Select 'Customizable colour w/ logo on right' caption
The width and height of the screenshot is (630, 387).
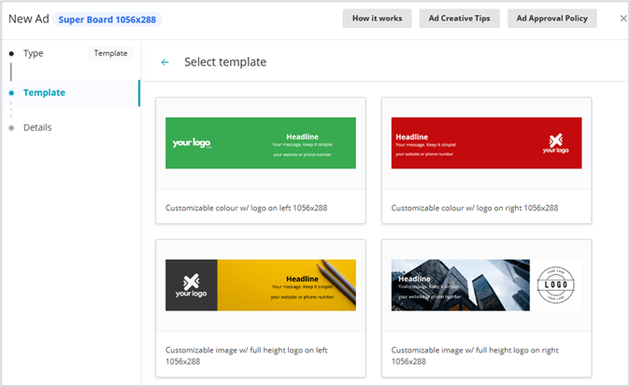(x=474, y=208)
